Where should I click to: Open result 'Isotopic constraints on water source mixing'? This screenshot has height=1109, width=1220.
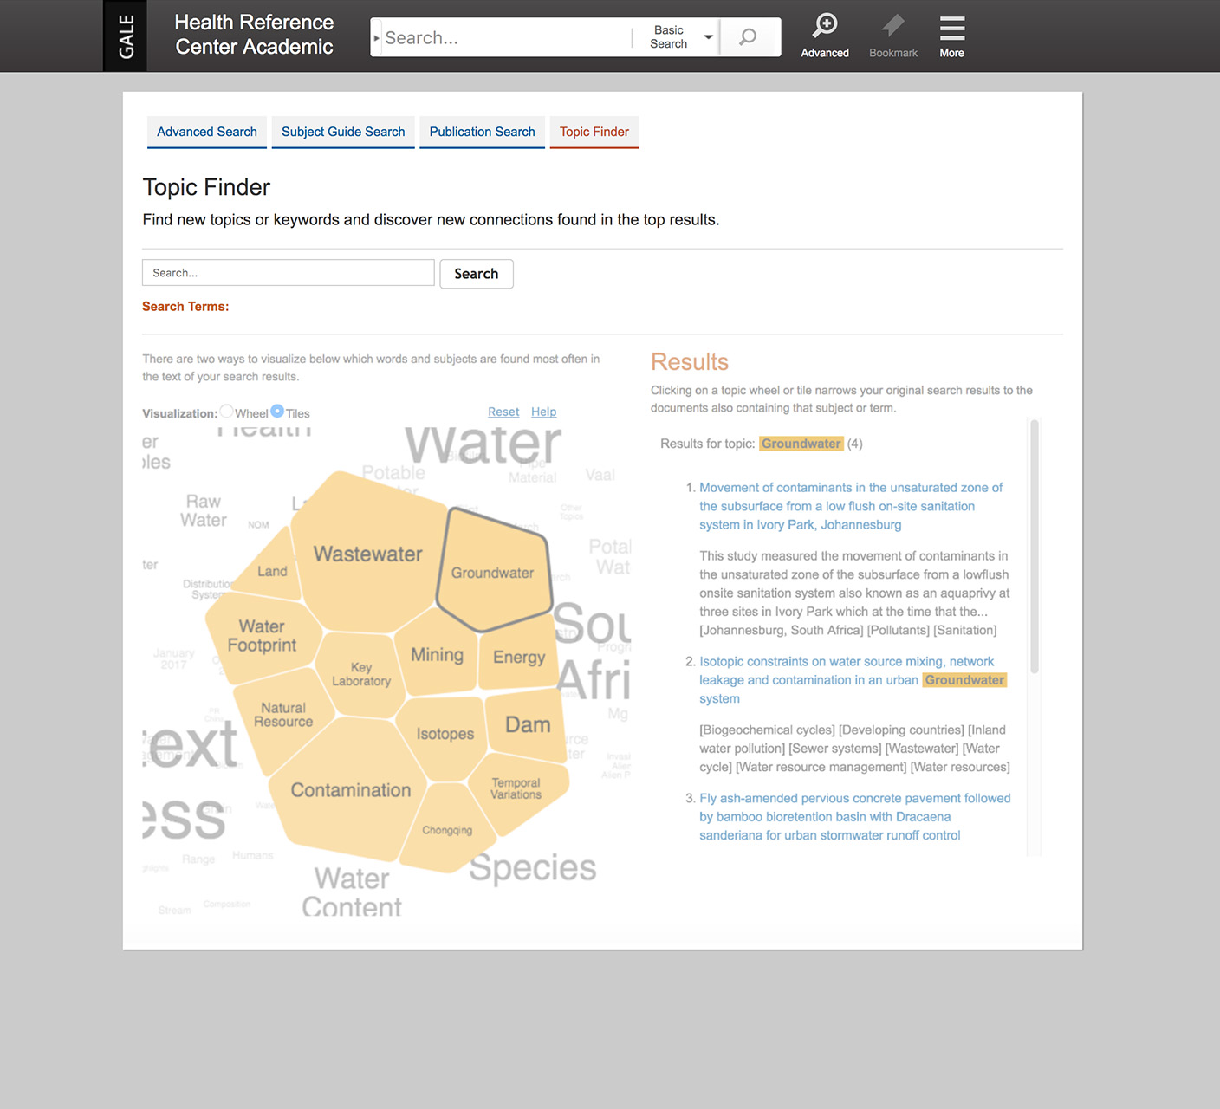click(x=852, y=680)
